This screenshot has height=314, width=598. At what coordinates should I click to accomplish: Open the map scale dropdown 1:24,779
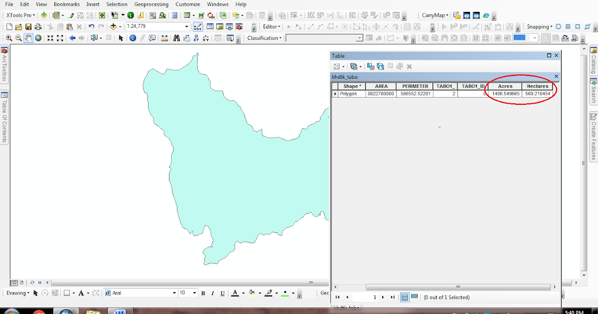pyautogui.click(x=186, y=26)
